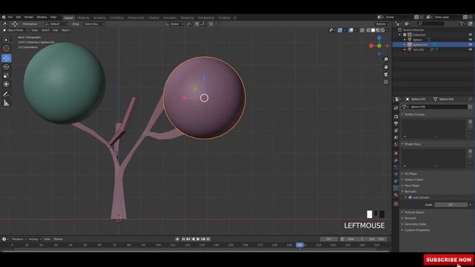Open the Render properties tab
Viewport: 475px width, 267px height.
tap(396, 116)
